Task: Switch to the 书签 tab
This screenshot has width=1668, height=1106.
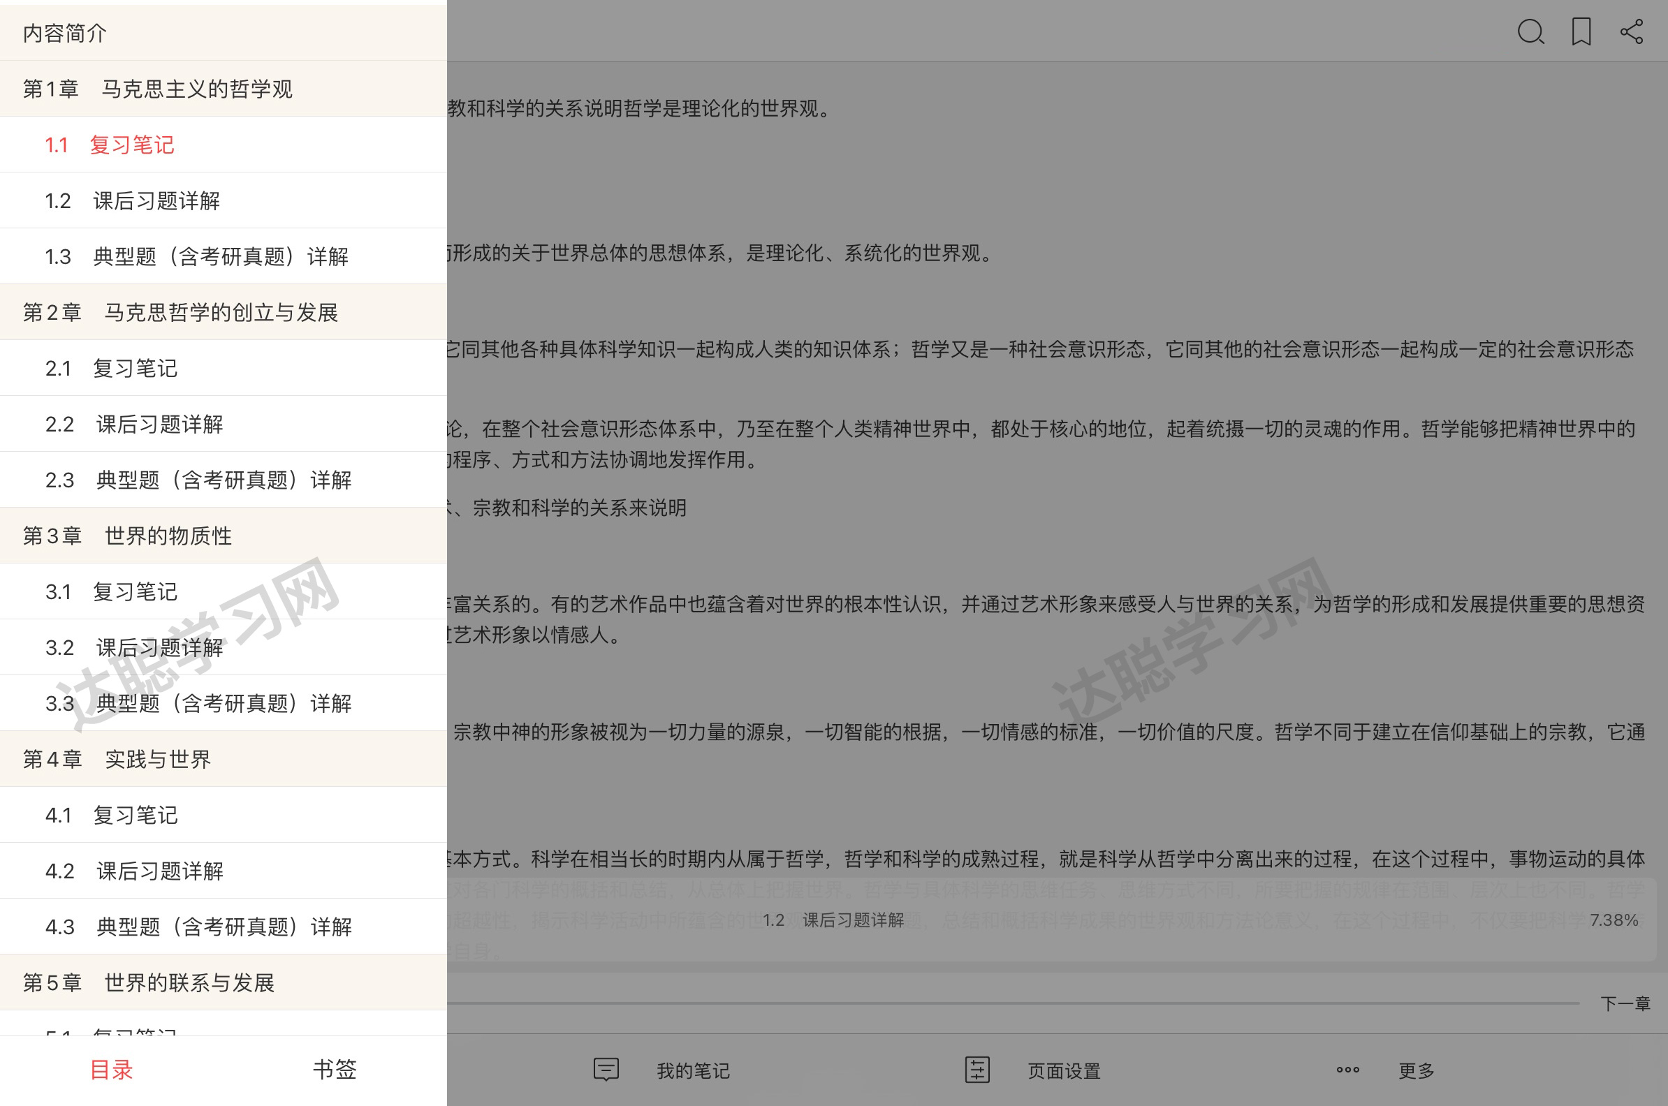Action: pyautogui.click(x=335, y=1069)
